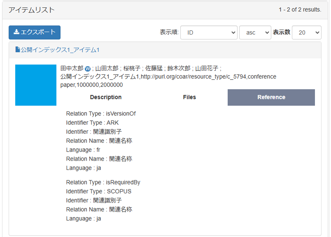Click the author name 山田太郎
The height and width of the screenshot is (237, 331).
107,68
